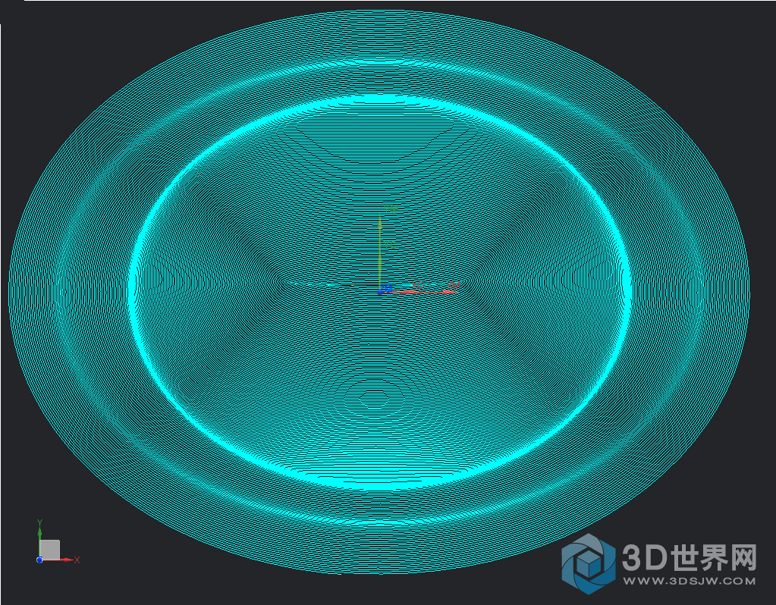The height and width of the screenshot is (605, 776).
Task: Click the XM axis label
Action: coord(454,285)
